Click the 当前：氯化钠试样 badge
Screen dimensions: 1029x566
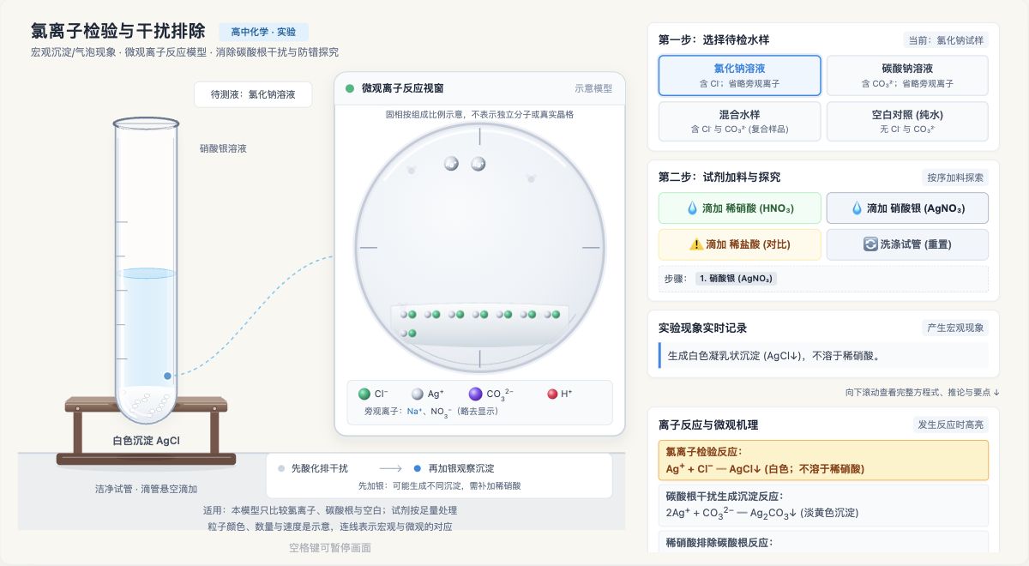[x=946, y=40]
